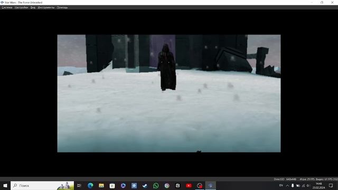
Task: Open the Chrome-like round icon on the taskbar
Action: pos(167,185)
